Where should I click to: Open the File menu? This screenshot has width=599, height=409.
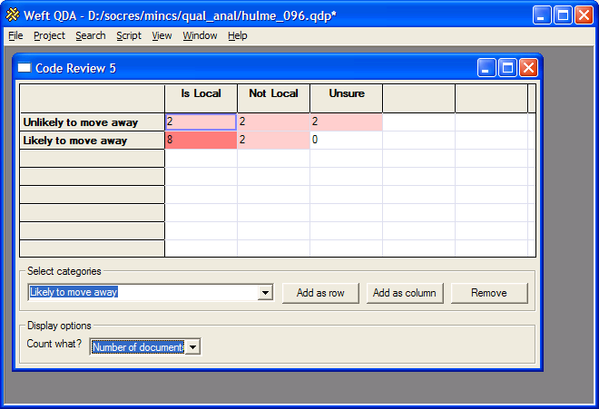15,35
